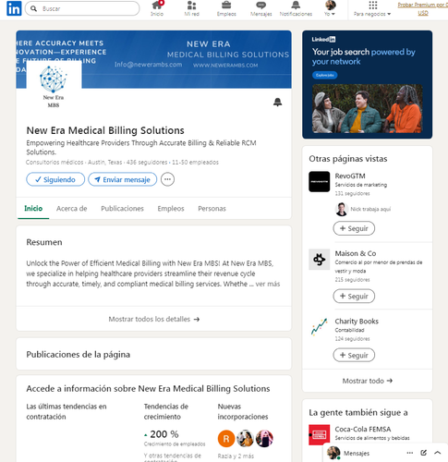The height and width of the screenshot is (462, 448).
Task: Click Nick's profile photo
Action: [341, 209]
